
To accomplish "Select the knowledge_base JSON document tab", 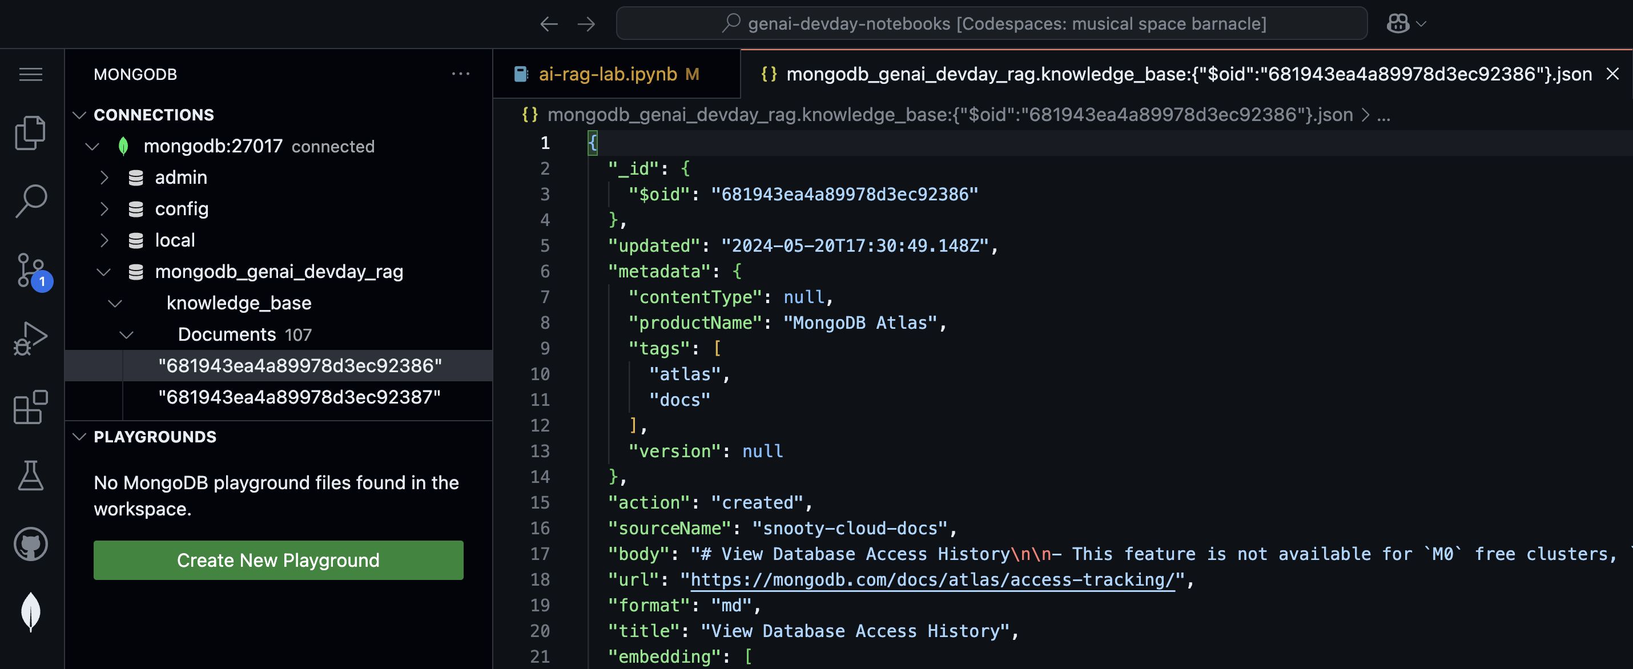I will coord(1185,74).
